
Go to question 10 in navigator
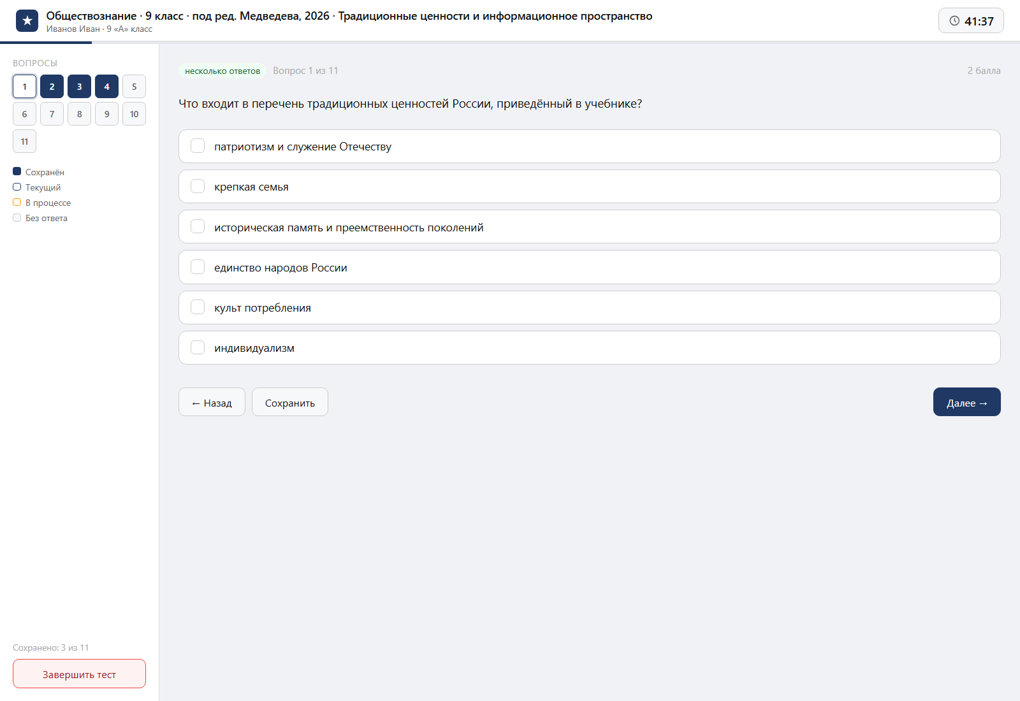(134, 114)
